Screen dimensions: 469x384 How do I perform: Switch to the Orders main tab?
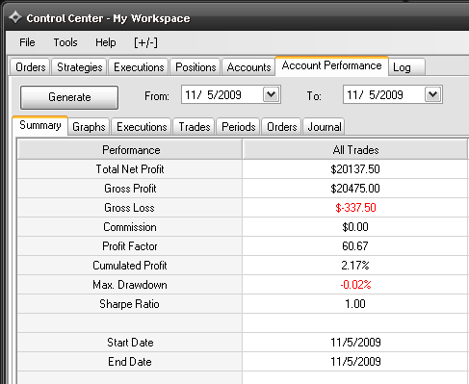click(30, 67)
